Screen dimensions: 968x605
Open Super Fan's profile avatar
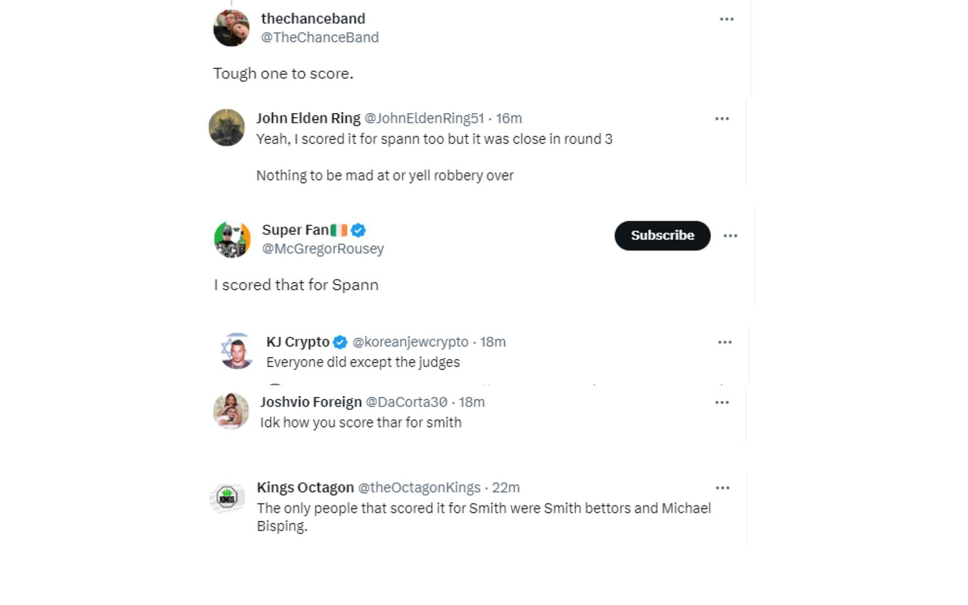point(232,239)
